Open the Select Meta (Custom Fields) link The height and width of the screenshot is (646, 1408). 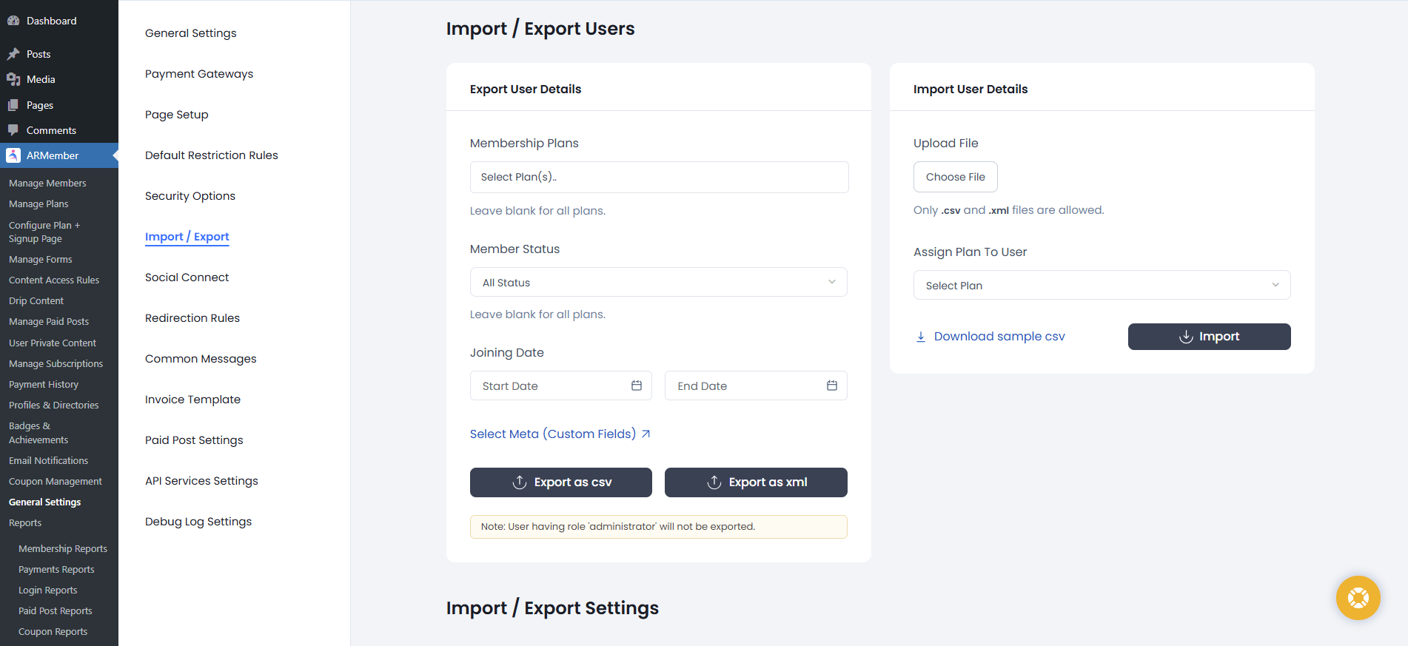pos(553,434)
